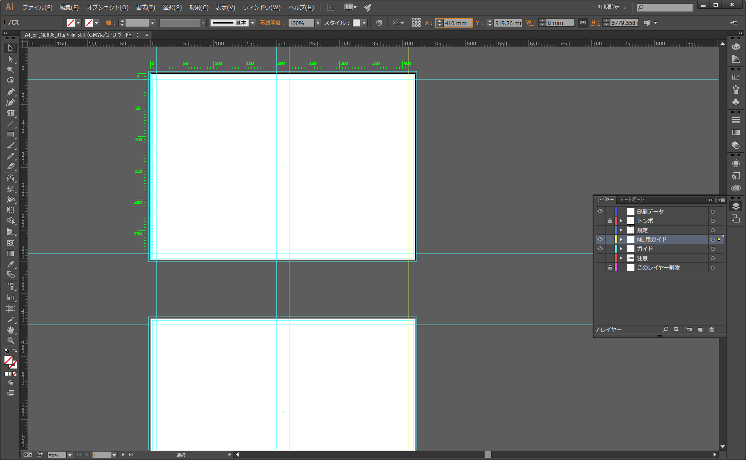Select the Artboard tool
Viewport: 746px width, 460px height.
point(11,308)
